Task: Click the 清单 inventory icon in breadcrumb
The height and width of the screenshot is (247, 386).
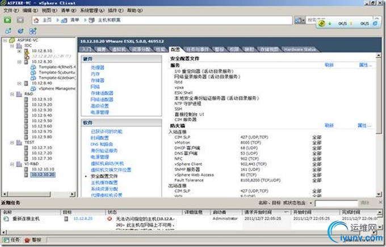Action: (64, 20)
